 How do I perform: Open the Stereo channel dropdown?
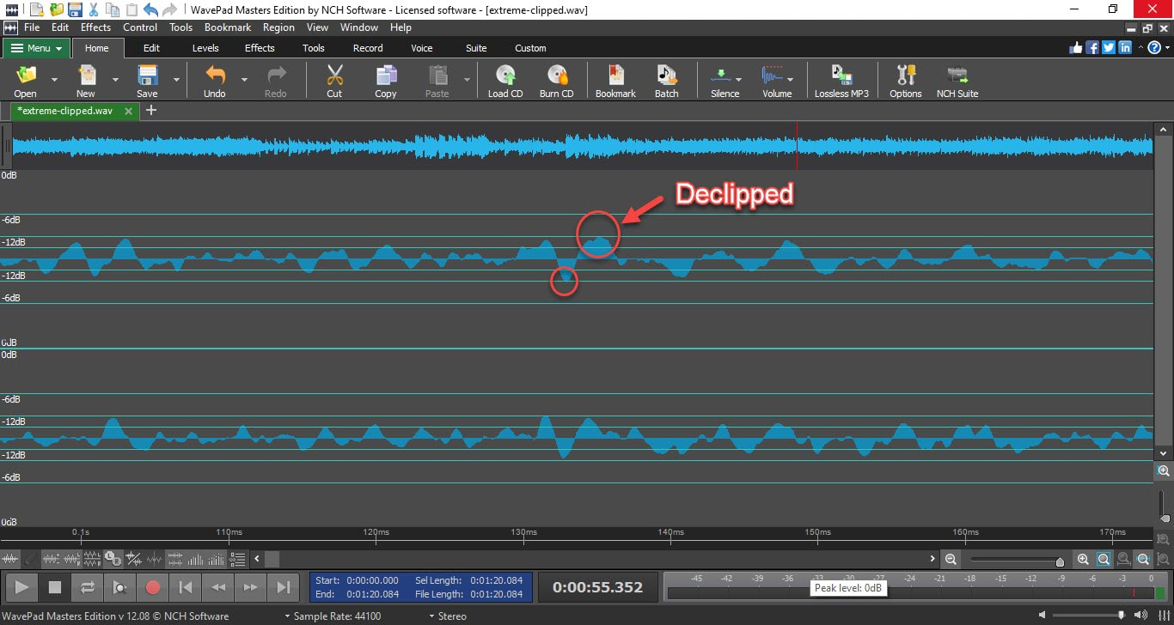coord(447,616)
